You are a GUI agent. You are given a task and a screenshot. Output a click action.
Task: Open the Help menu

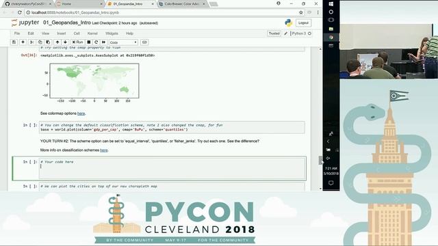(x=129, y=33)
